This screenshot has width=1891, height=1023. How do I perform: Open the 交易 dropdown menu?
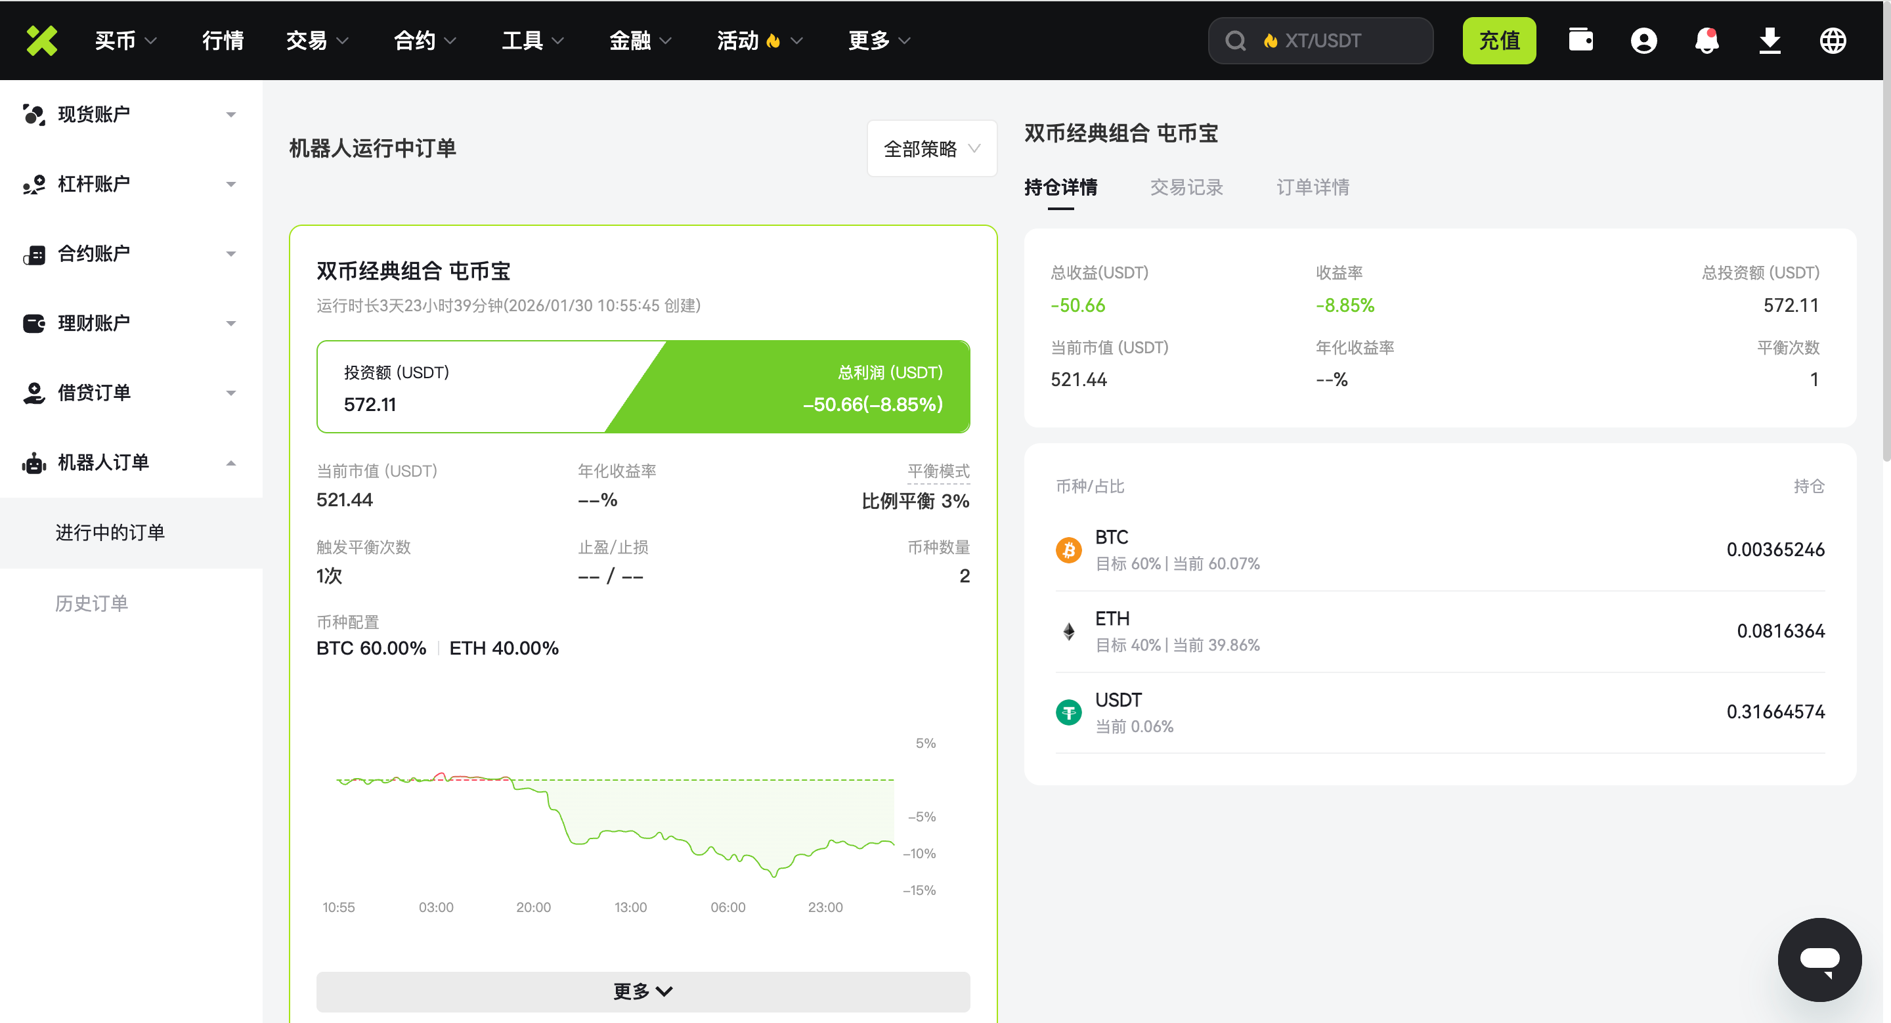point(317,40)
